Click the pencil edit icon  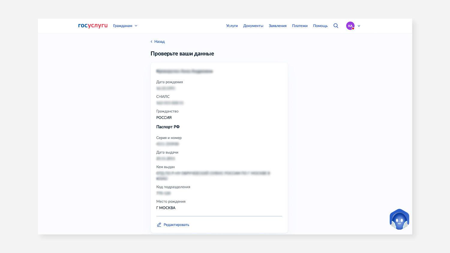159,225
